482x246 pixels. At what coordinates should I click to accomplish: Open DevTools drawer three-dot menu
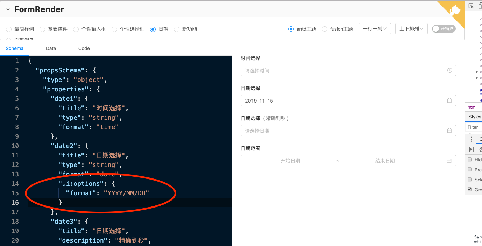click(471, 139)
